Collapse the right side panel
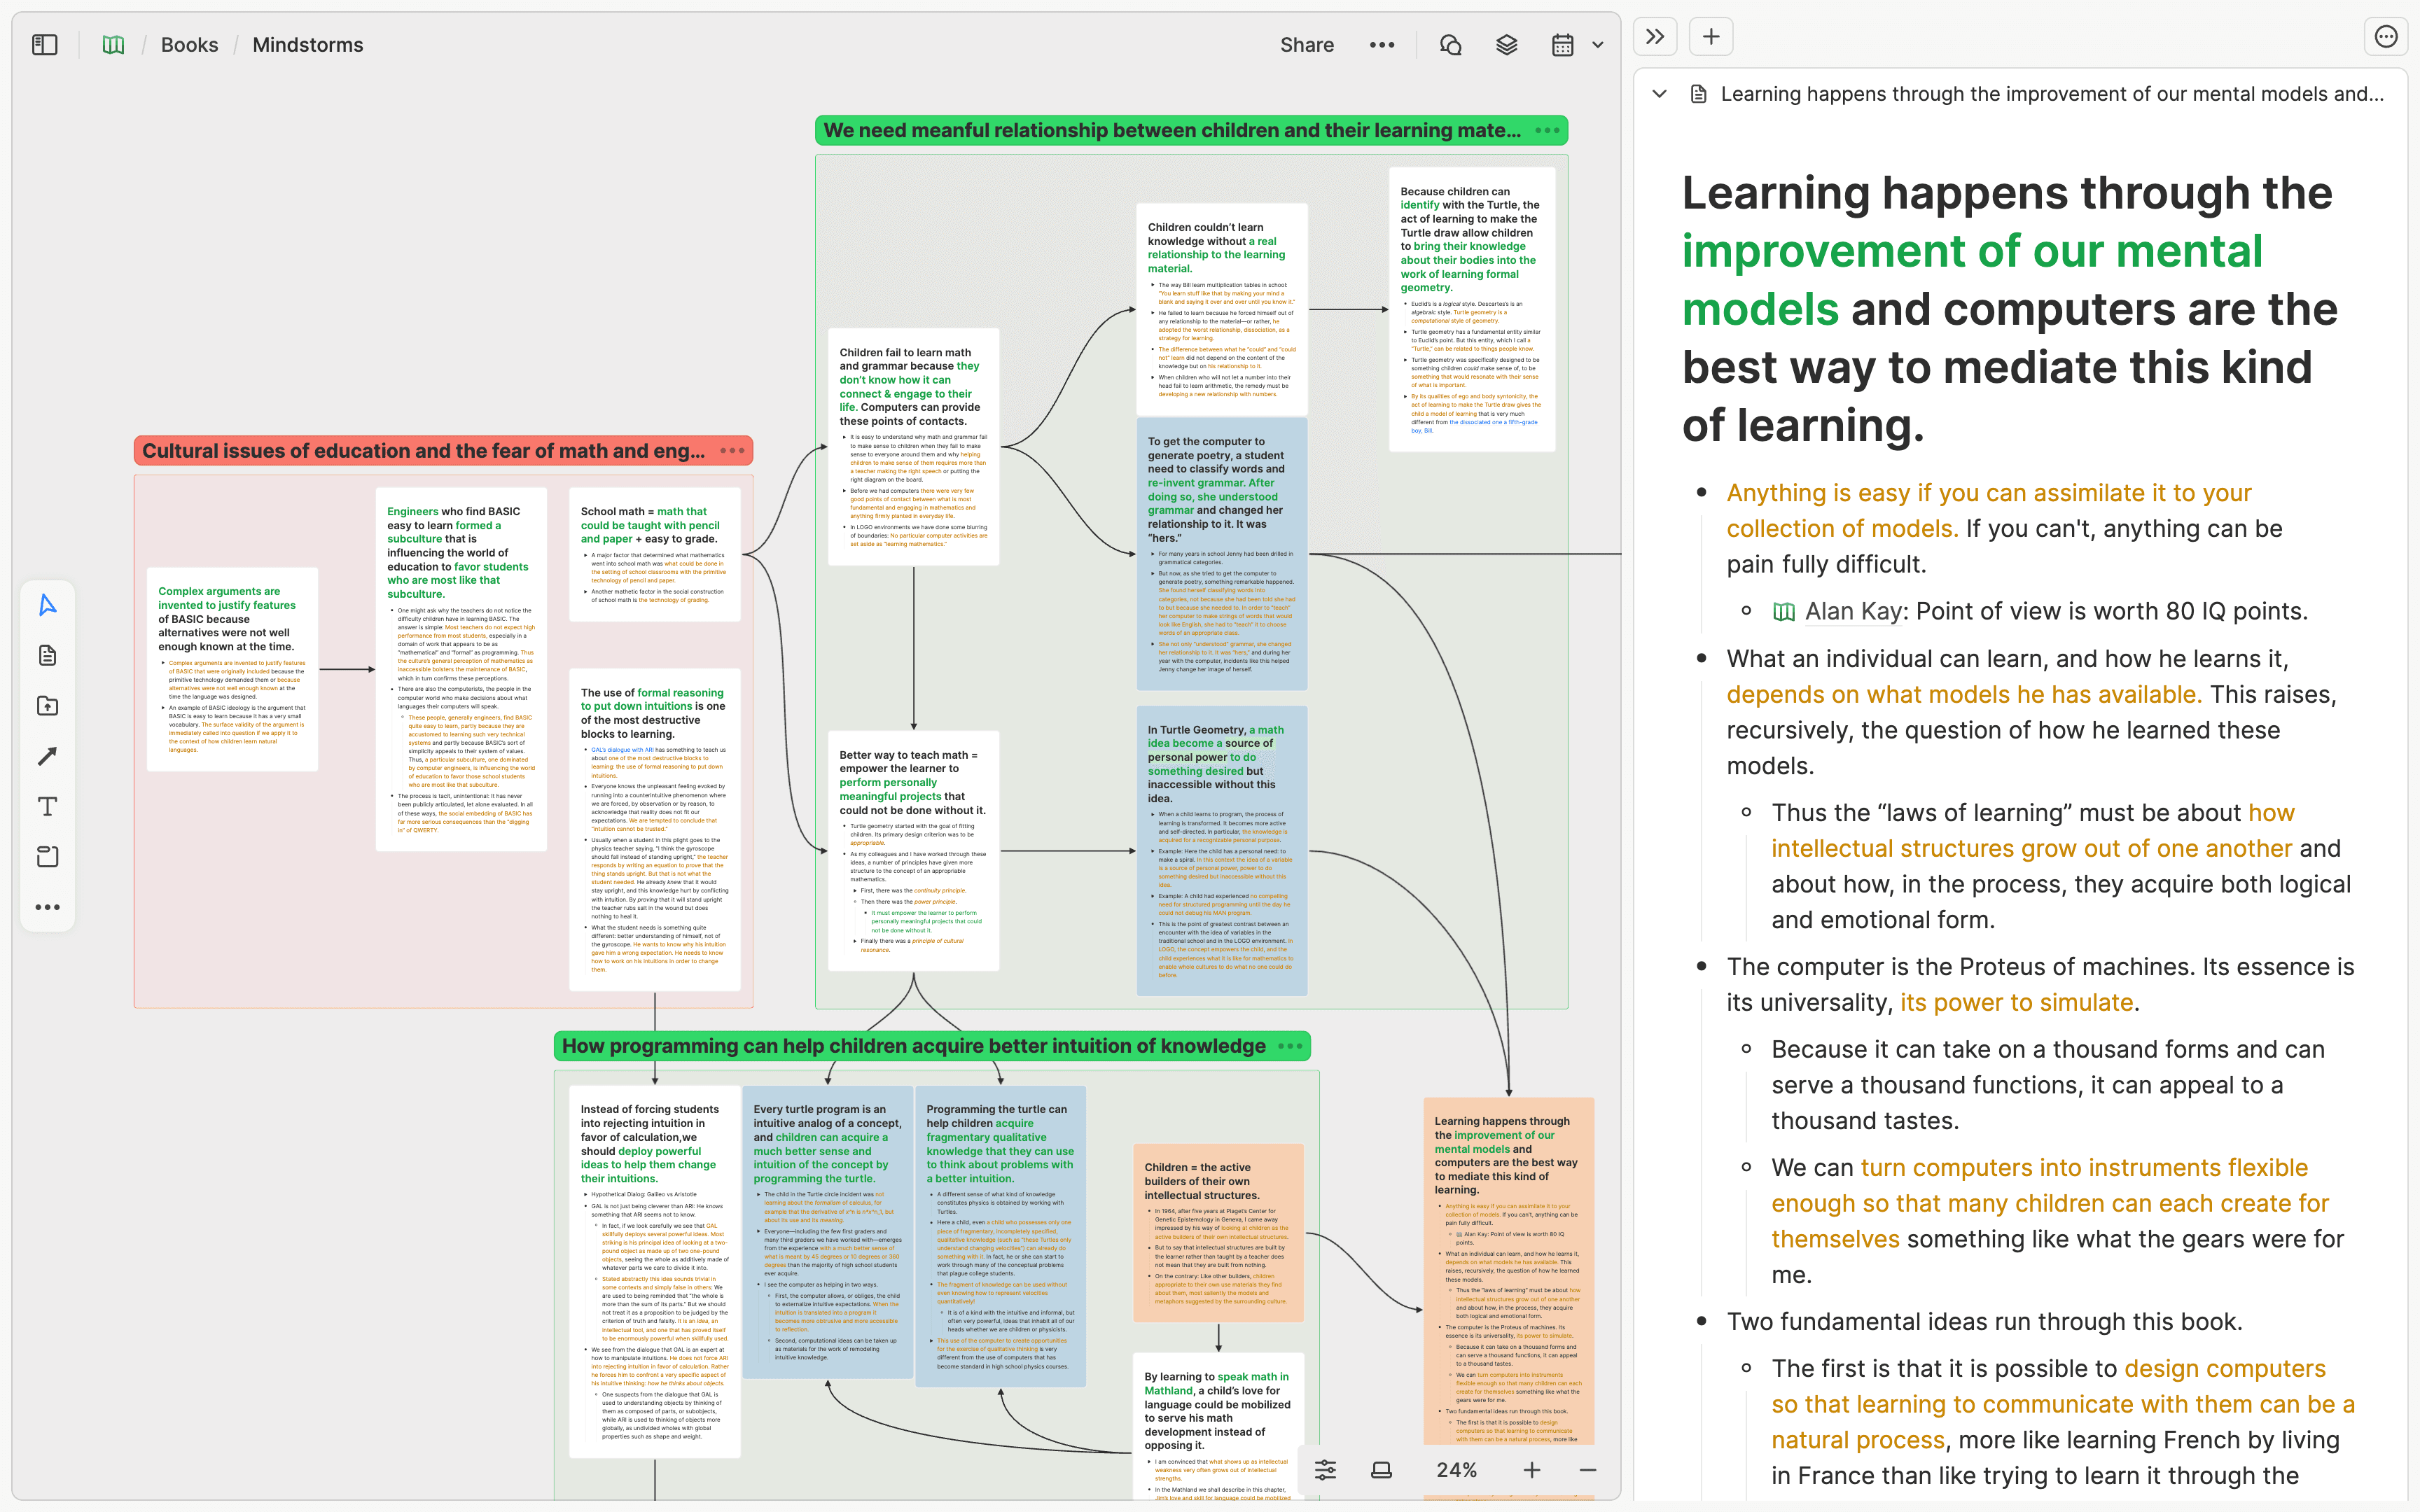This screenshot has width=2420, height=1512. 1655,36
